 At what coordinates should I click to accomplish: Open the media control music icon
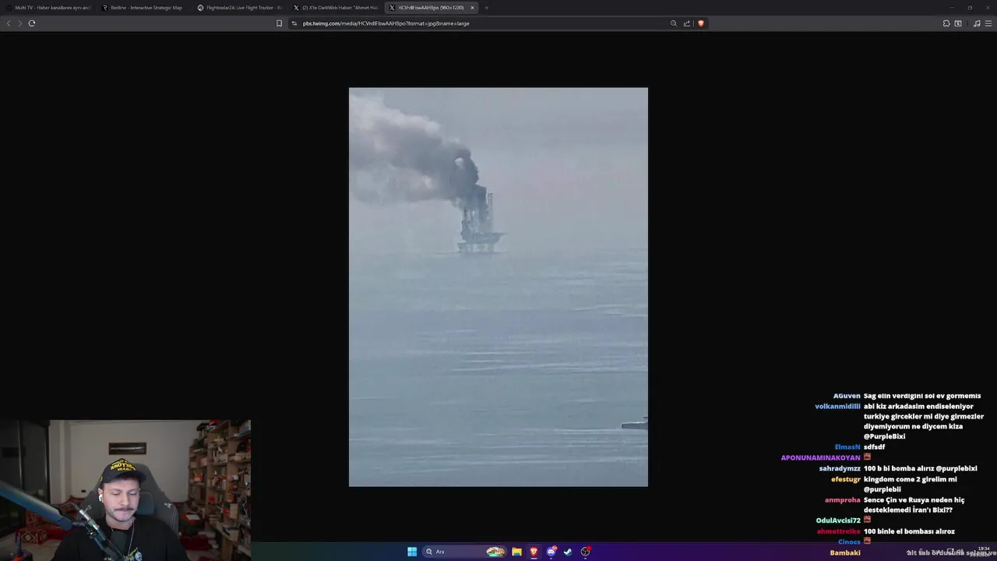point(977,23)
